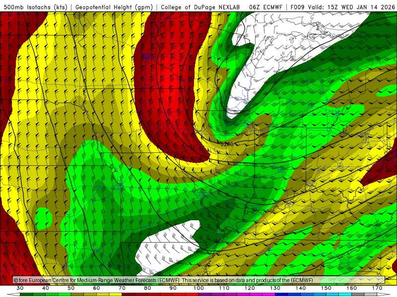The width and height of the screenshot is (397, 297).
Task: Click the '50' value on color scale
Action: (71, 288)
